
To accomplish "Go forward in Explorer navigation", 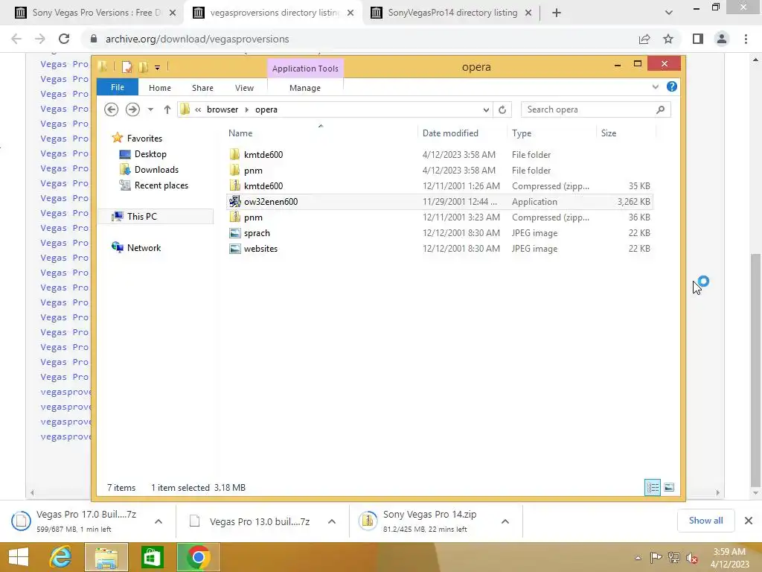I will [x=132, y=109].
